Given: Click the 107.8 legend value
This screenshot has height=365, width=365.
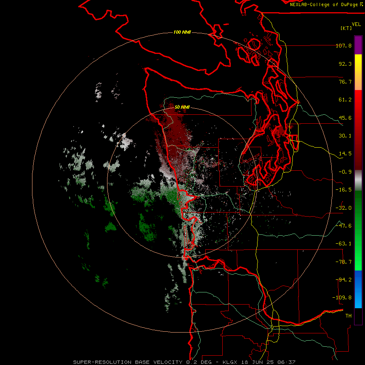Looking at the screenshot, I should point(344,45).
